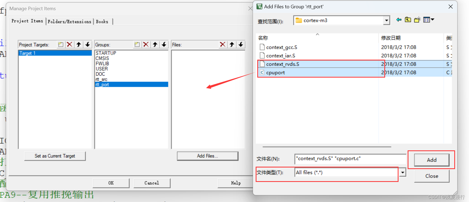This screenshot has width=469, height=202.
Task: Go back to the last visited folder
Action: (x=399, y=20)
